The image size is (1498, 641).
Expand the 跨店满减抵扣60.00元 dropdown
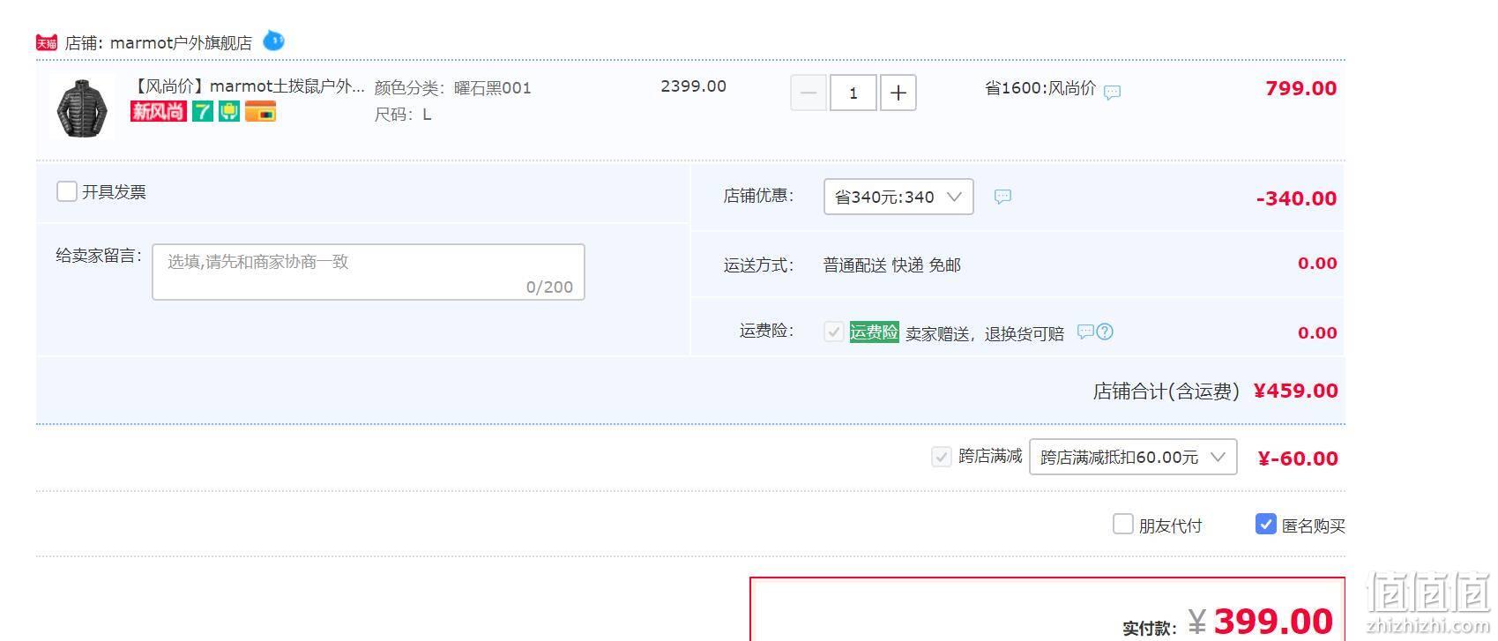(1133, 457)
